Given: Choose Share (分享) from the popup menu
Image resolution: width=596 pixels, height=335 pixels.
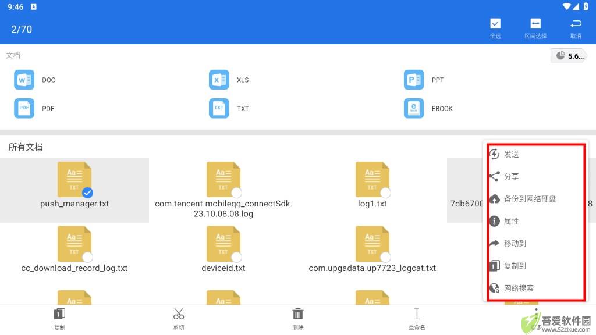Looking at the screenshot, I should pos(536,176).
